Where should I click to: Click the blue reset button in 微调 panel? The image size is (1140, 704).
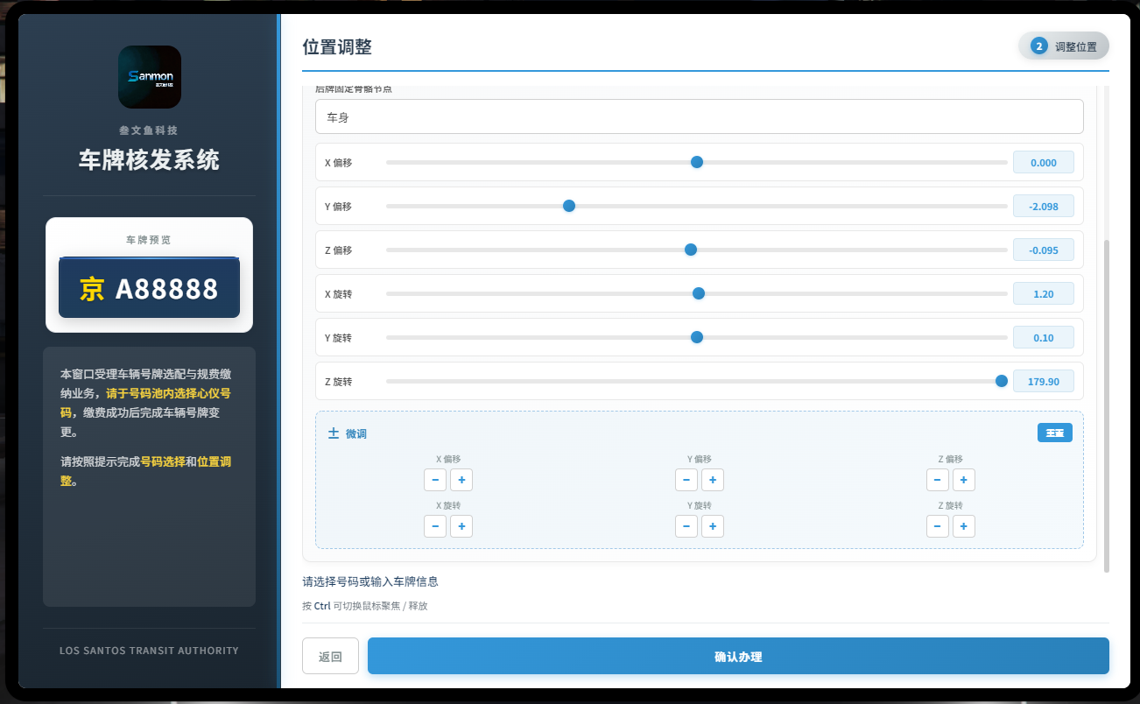pyautogui.click(x=1055, y=433)
